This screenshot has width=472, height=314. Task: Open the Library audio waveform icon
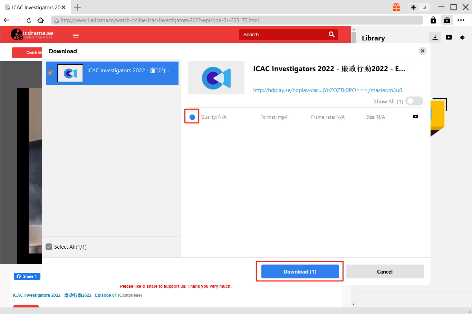[x=463, y=37]
